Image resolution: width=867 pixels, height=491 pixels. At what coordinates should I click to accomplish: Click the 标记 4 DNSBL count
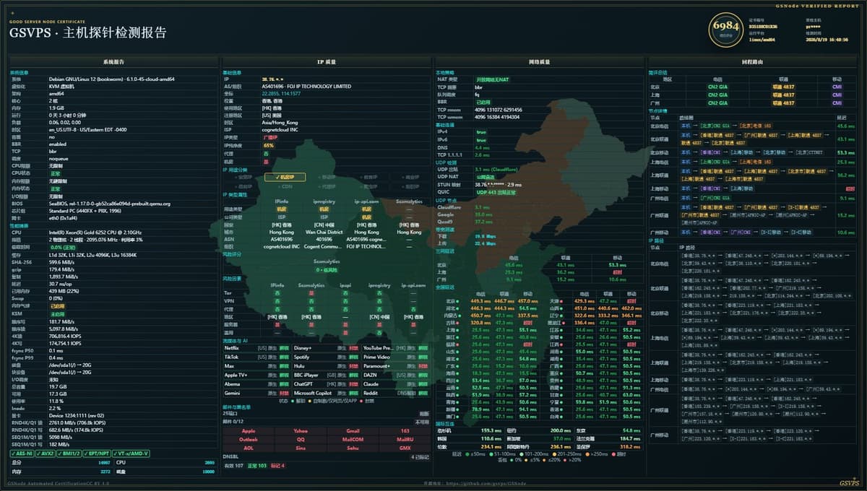pyautogui.click(x=277, y=466)
